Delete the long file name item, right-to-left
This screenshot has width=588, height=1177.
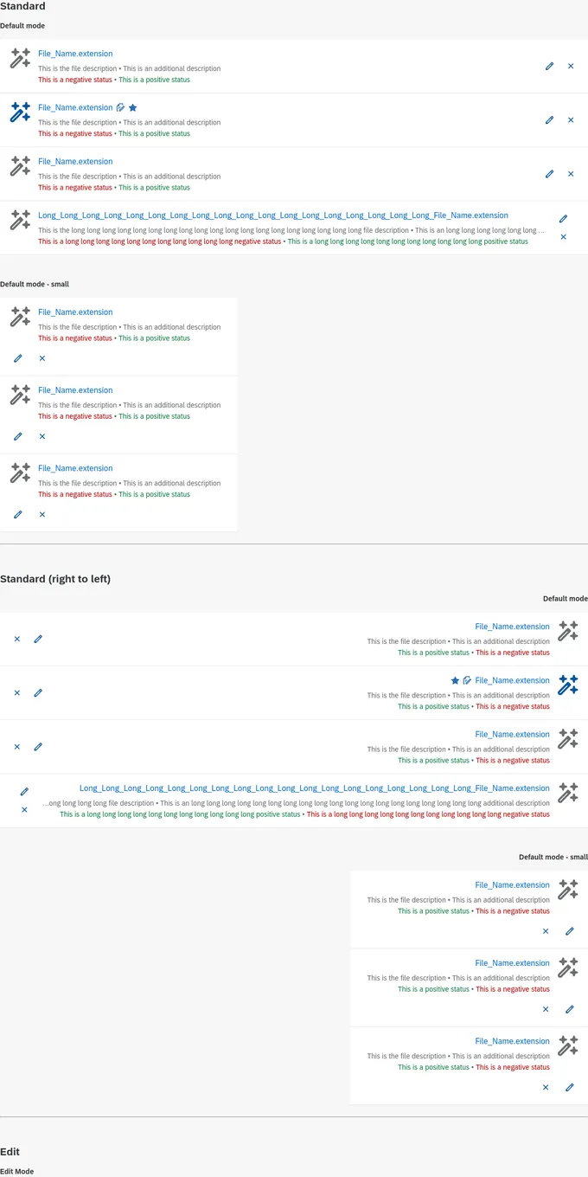(x=24, y=810)
